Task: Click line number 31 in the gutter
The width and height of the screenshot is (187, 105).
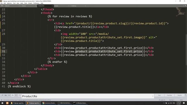Action: pyautogui.click(x=4, y=51)
